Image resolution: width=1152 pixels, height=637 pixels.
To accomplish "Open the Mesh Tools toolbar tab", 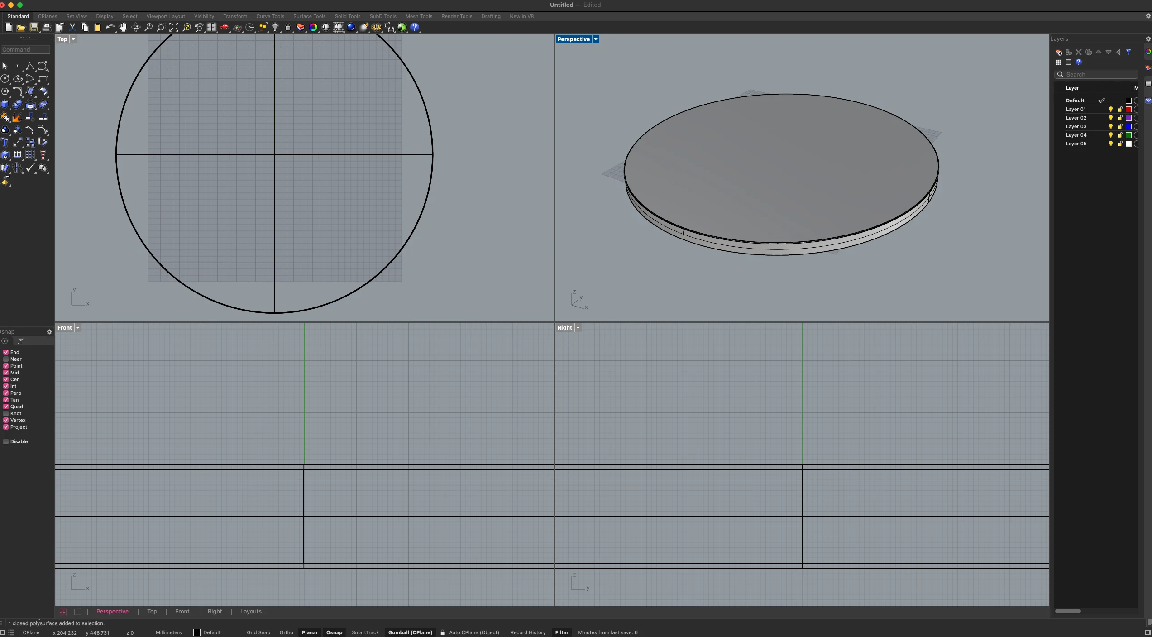I will coord(419,16).
